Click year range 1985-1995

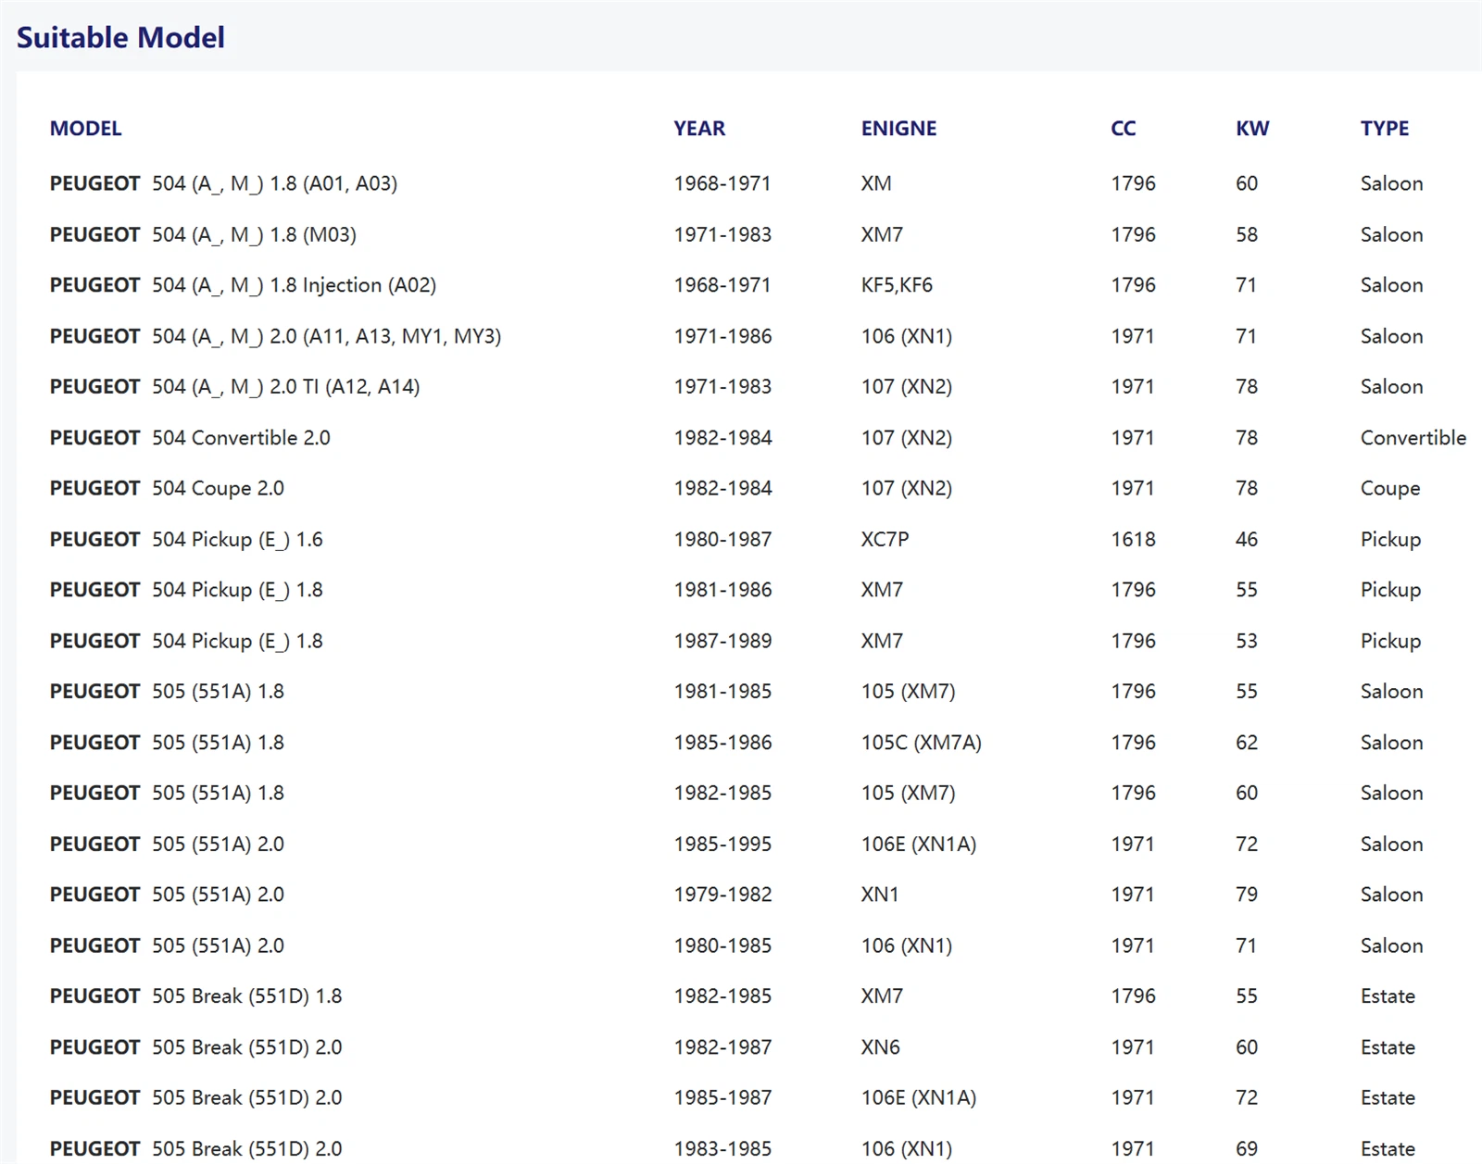(x=722, y=844)
